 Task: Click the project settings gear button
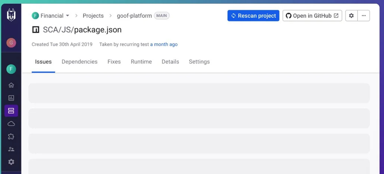coord(352,16)
